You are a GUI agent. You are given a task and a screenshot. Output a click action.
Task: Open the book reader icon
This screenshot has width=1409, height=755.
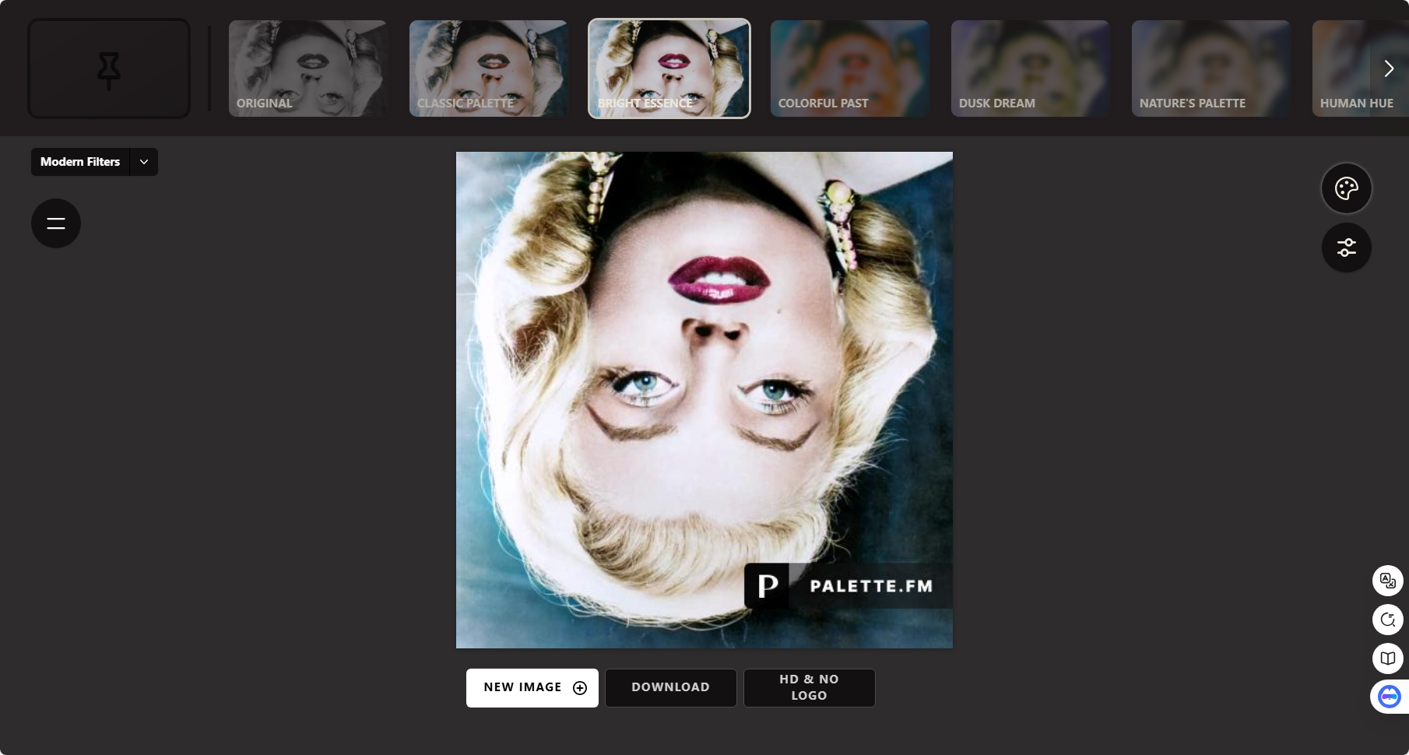pyautogui.click(x=1387, y=658)
